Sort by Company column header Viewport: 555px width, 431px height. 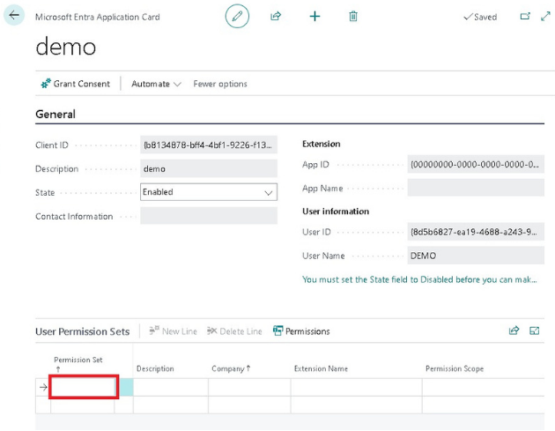231,368
